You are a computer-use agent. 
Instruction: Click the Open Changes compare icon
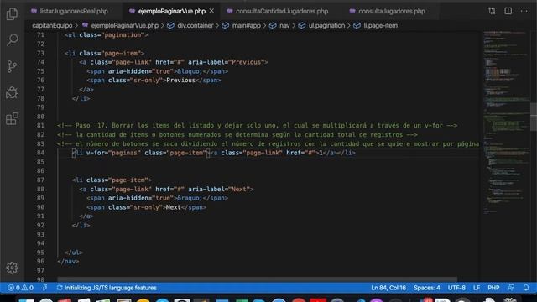pyautogui.click(x=492, y=11)
